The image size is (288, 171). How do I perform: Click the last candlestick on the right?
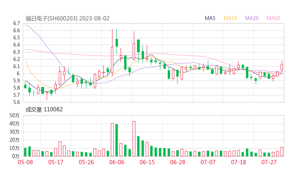pos(282,67)
